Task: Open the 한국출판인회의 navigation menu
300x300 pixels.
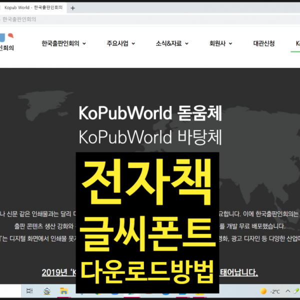Action: pos(60,43)
